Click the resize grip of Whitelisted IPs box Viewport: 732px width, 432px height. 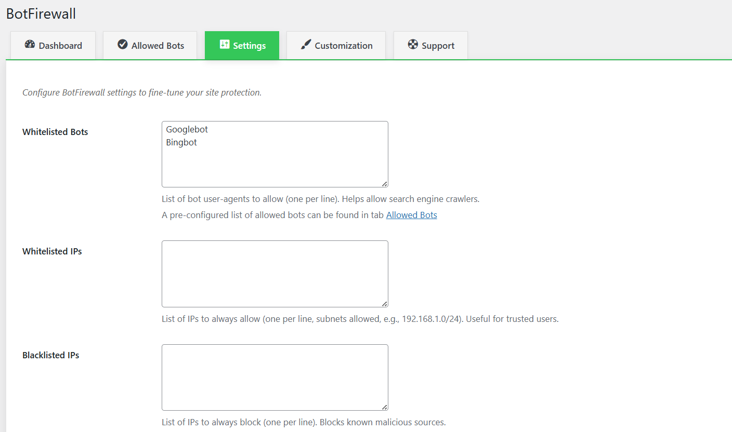point(384,303)
